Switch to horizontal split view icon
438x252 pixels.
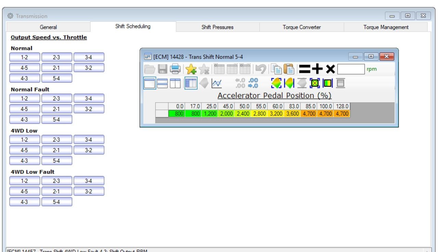pos(162,83)
